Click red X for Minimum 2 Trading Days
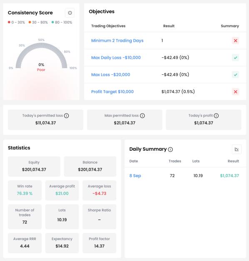 click(x=235, y=41)
